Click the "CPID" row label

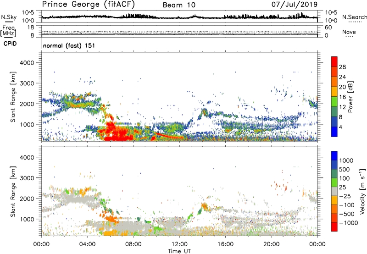10,44
